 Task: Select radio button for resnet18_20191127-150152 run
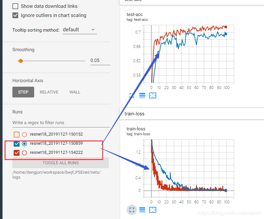[24, 134]
